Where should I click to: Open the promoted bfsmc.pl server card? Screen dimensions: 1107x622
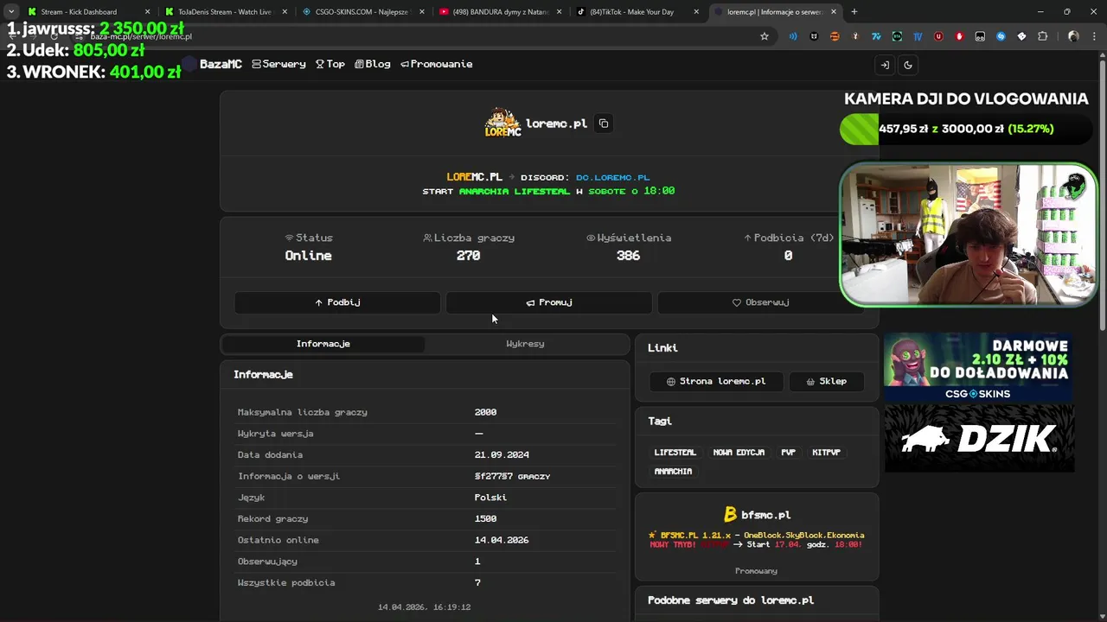(757, 536)
